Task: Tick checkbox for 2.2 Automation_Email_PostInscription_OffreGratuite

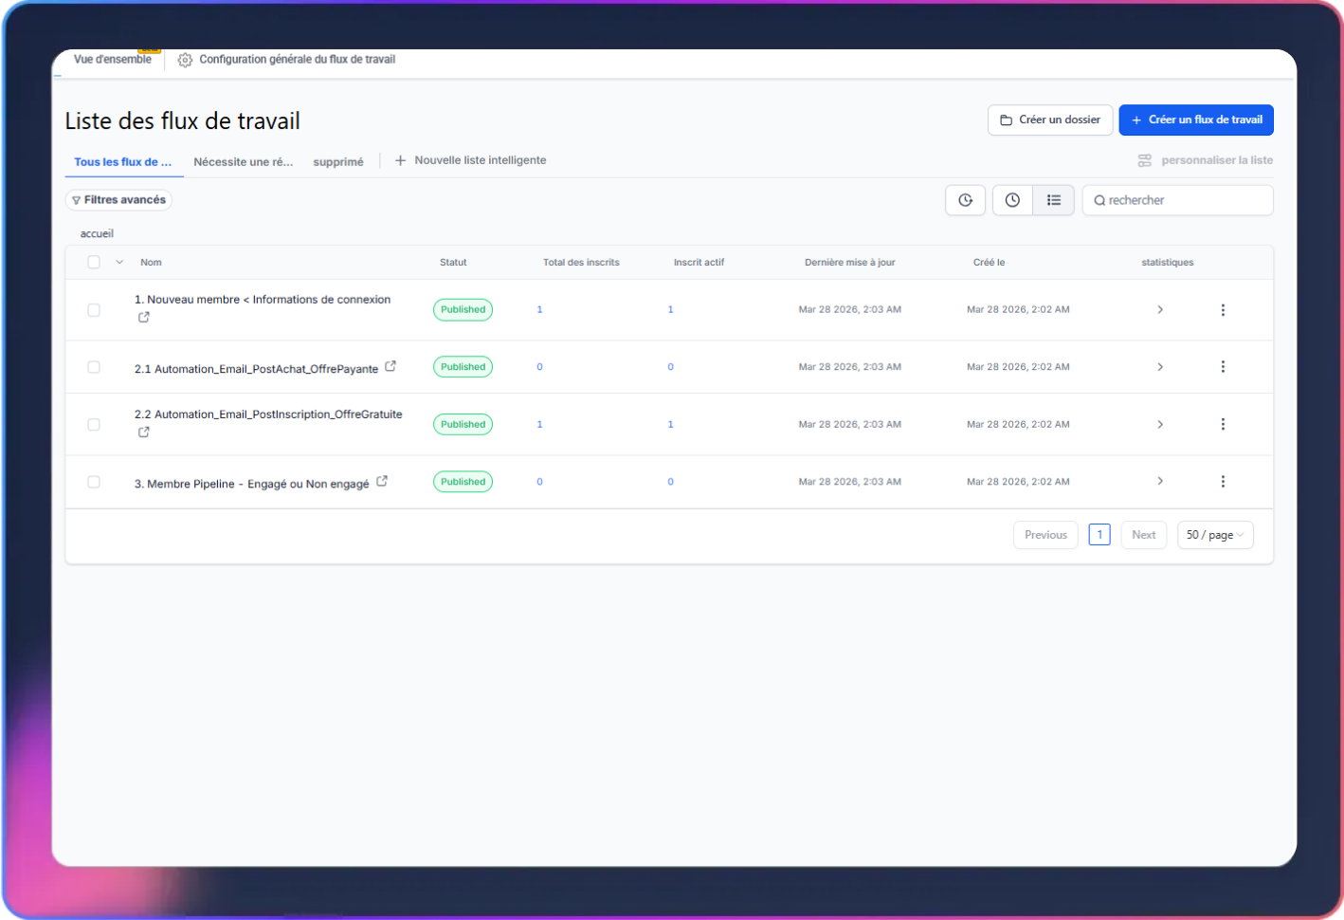Action: coord(94,425)
